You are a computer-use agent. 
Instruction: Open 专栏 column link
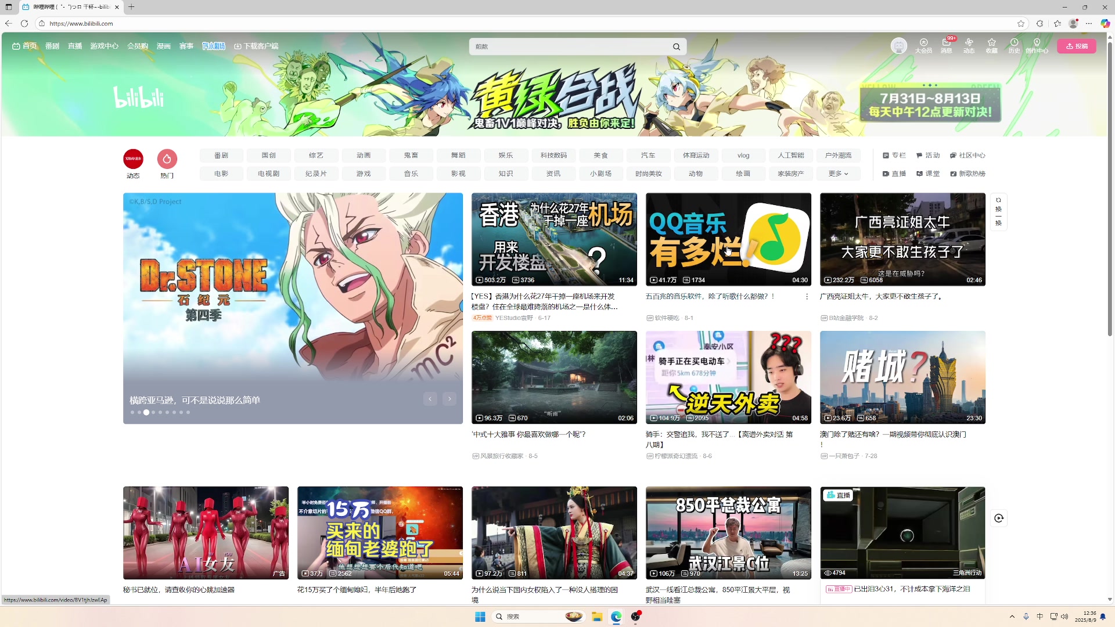pyautogui.click(x=894, y=156)
